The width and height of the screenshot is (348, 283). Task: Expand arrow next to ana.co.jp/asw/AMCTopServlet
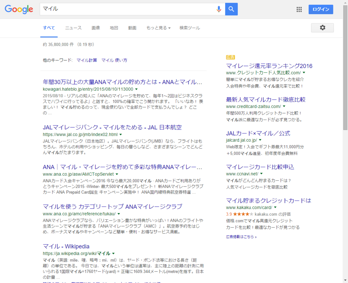[117, 174]
